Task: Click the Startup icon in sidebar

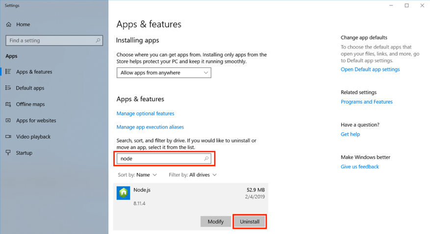Action: pos(8,153)
